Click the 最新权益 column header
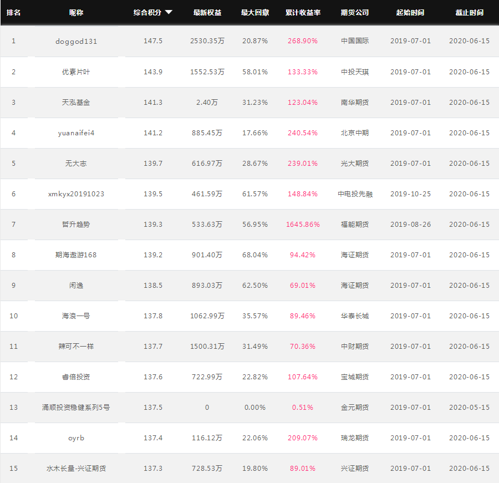This screenshot has height=483, width=499. coord(207,12)
